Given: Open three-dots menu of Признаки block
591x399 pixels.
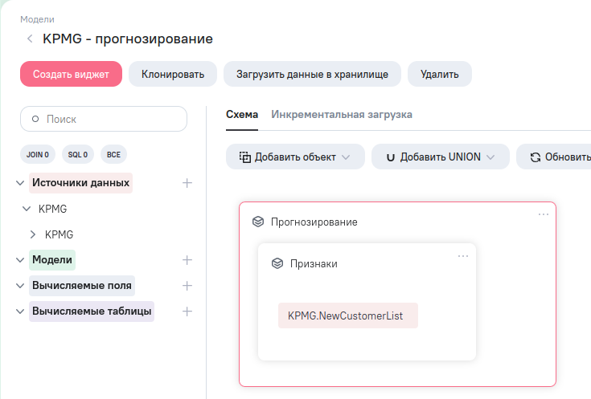Looking at the screenshot, I should [x=463, y=256].
